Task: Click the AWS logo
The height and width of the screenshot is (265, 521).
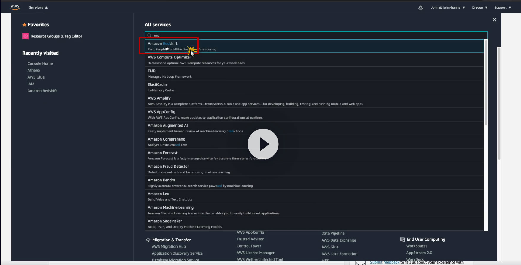Action: click(x=15, y=7)
